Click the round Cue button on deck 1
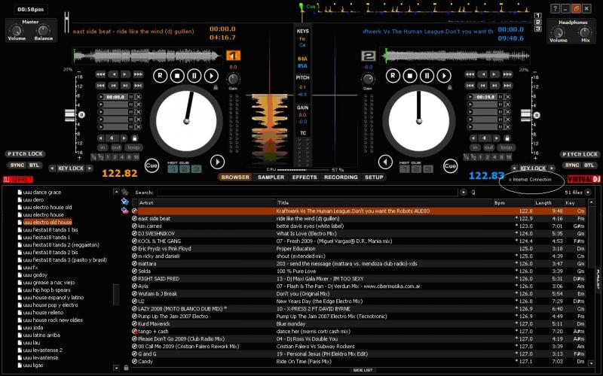The height and width of the screenshot is (376, 603). click(x=152, y=165)
